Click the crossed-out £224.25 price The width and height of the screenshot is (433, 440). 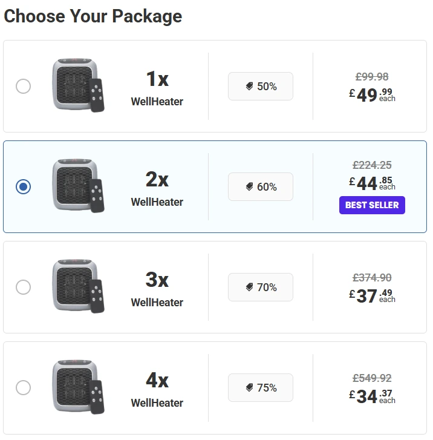pos(372,165)
